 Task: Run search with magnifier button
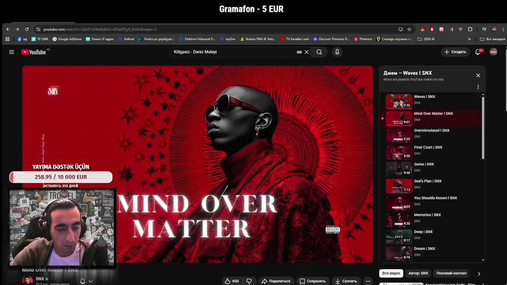319,52
